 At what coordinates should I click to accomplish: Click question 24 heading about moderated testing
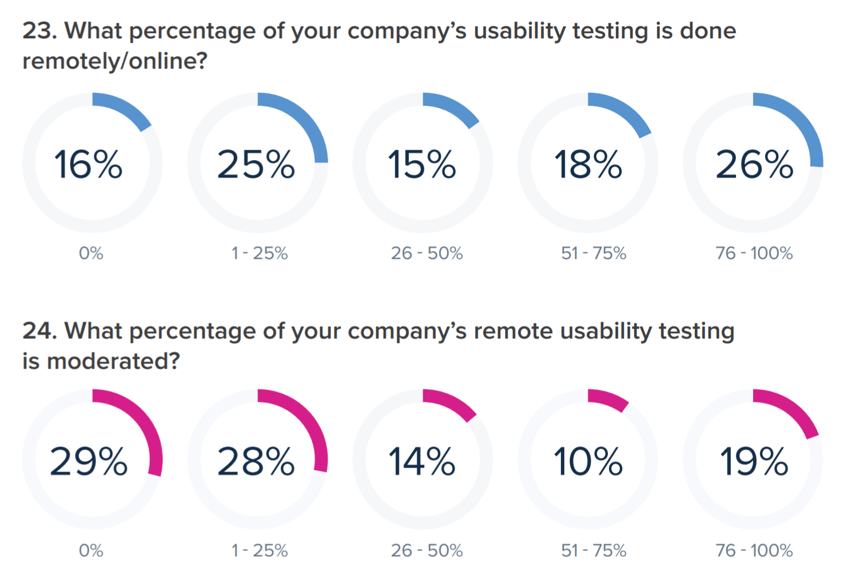tap(377, 346)
